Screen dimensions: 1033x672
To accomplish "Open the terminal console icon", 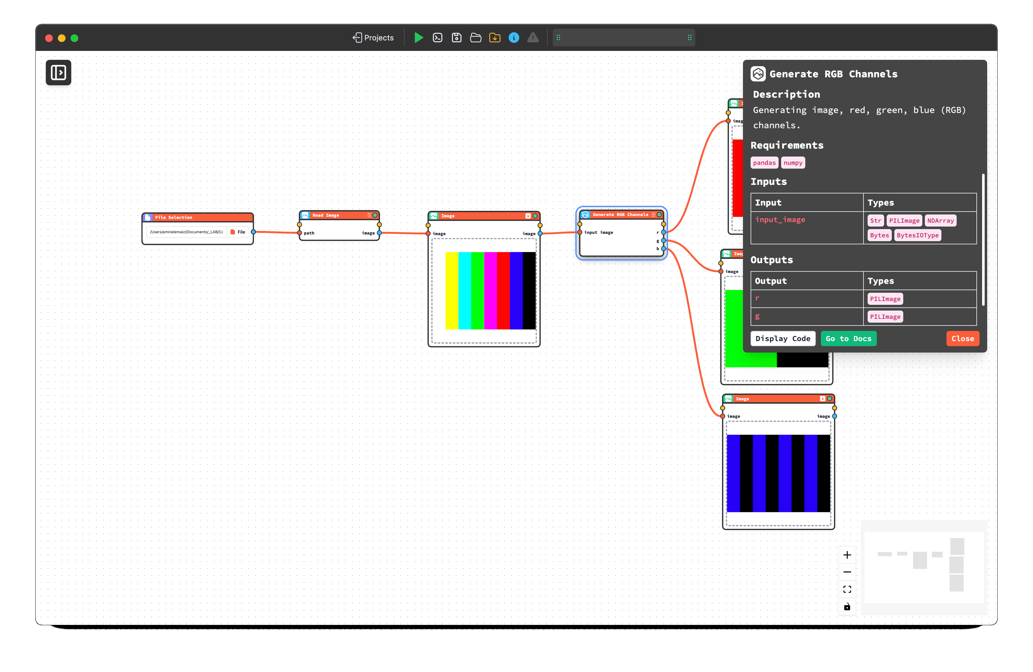I will tap(438, 38).
